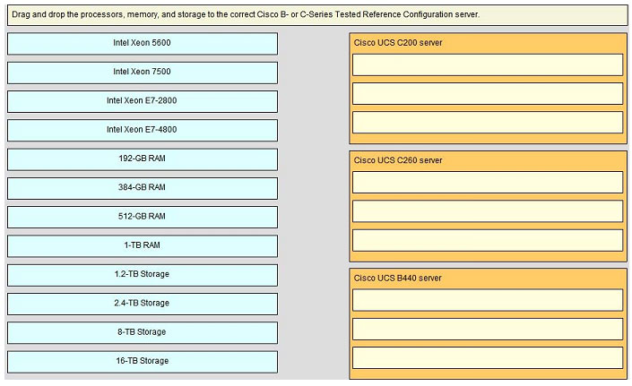
Task: Click the 'Cisco UCS C260 server' heading
Action: (398, 160)
